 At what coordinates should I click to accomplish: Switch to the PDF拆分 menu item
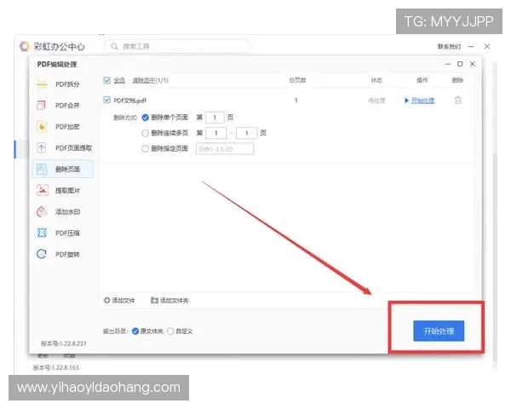tap(67, 84)
